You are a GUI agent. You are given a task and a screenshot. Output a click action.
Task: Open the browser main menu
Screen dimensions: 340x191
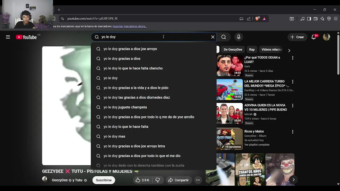pos(336,19)
